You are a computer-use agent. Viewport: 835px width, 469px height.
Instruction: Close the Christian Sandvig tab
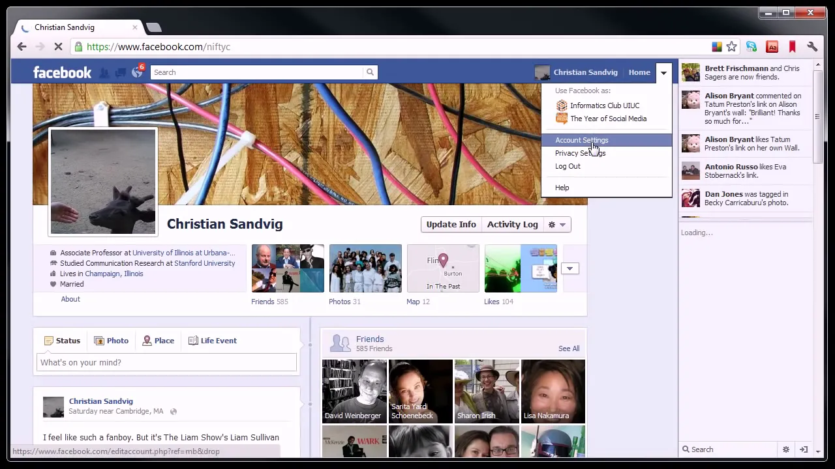(x=135, y=27)
